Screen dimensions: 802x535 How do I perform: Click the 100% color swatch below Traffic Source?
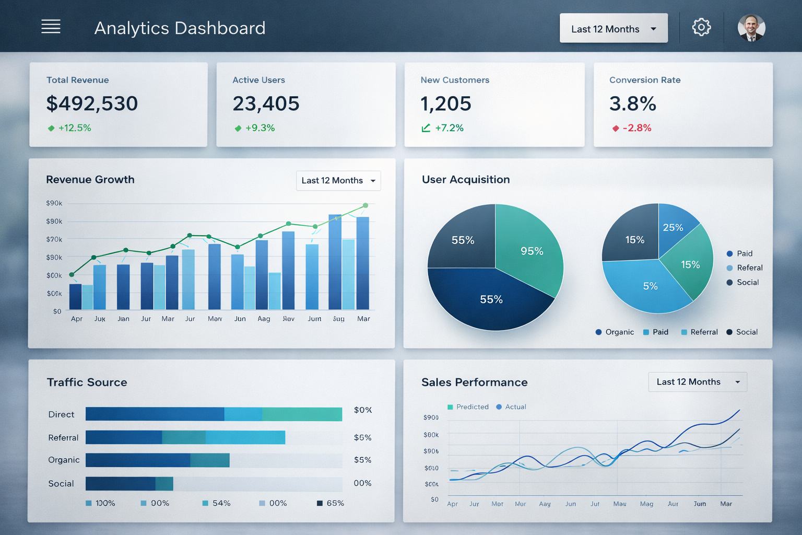(87, 503)
